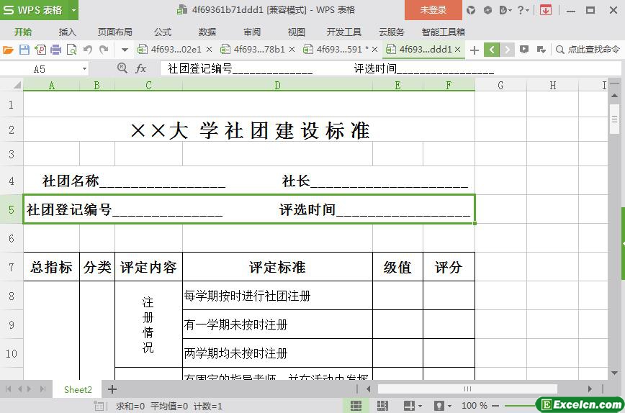Open the skin icon in the title bar

(x=471, y=10)
